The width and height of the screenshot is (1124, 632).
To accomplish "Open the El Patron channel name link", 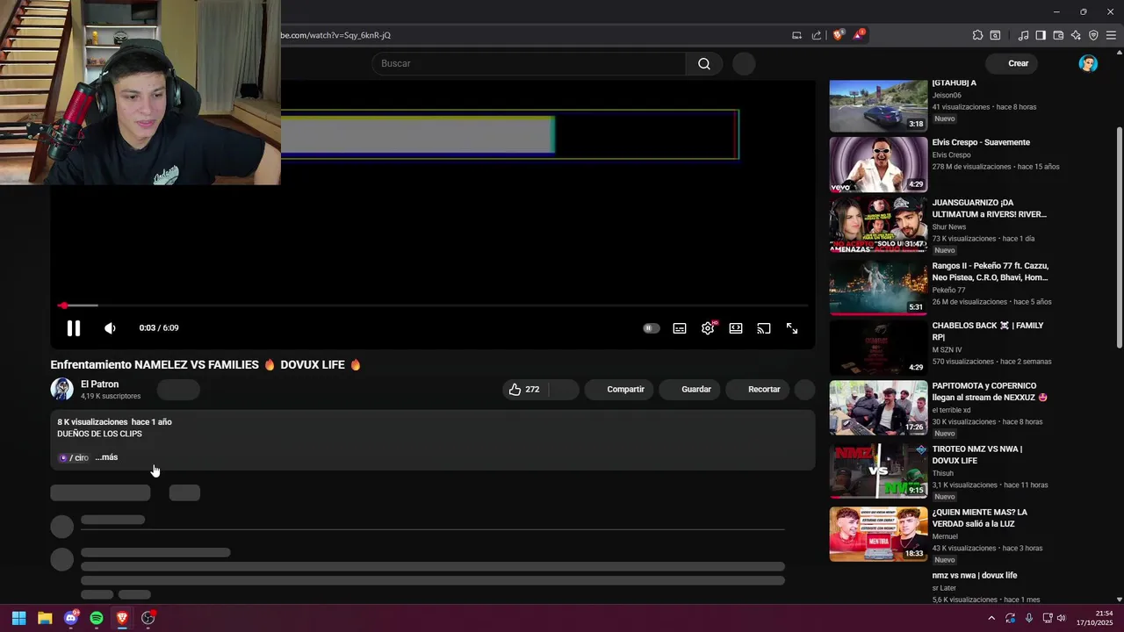I will (99, 384).
